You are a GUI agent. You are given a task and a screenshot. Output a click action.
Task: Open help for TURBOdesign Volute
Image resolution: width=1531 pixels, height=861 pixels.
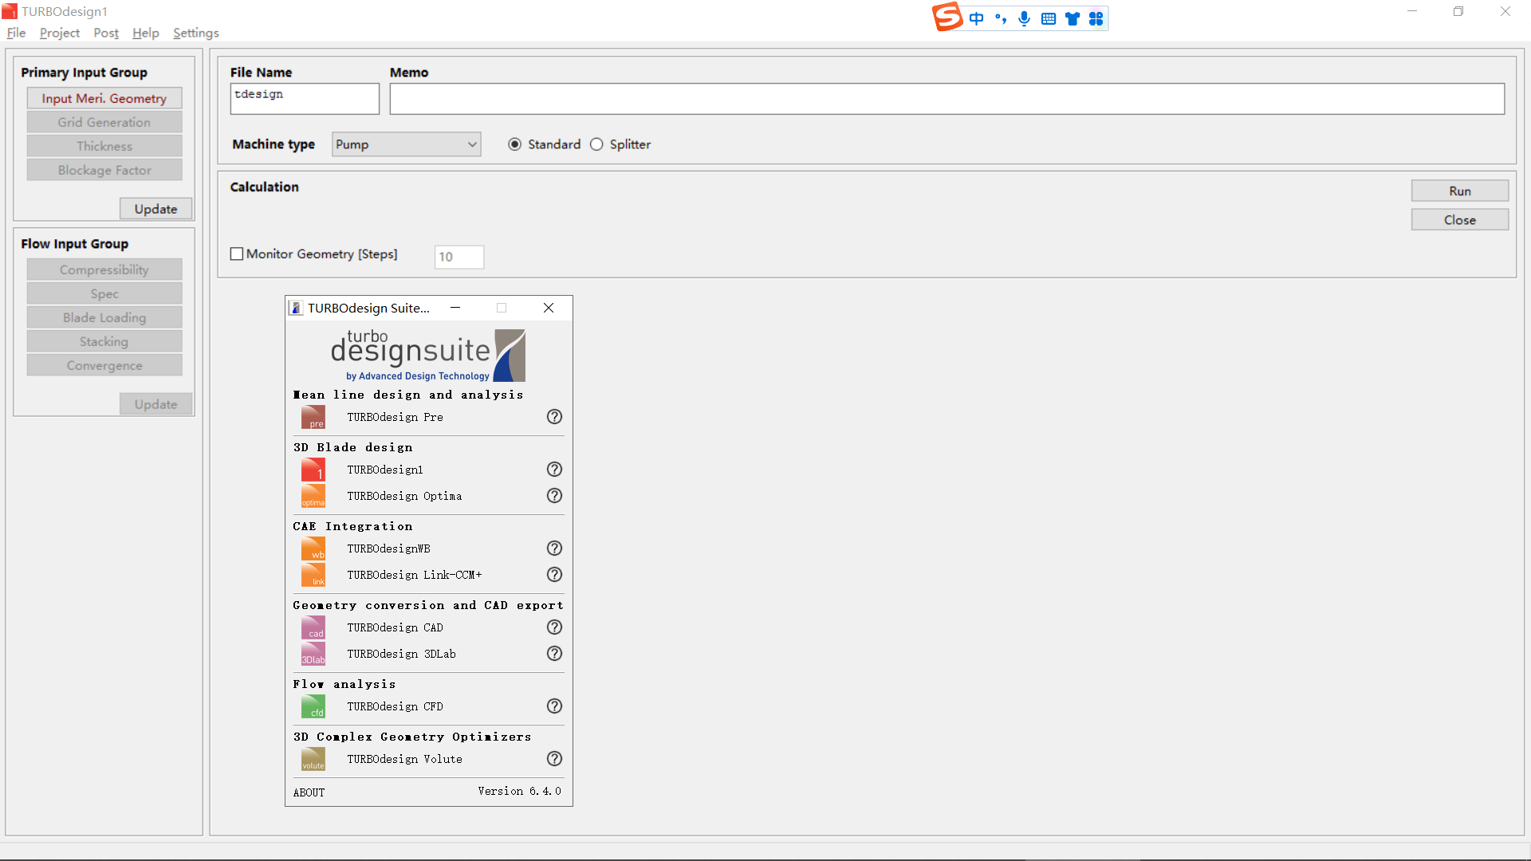(554, 759)
